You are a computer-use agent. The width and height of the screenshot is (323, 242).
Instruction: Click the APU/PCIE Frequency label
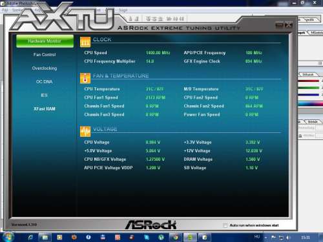205,53
